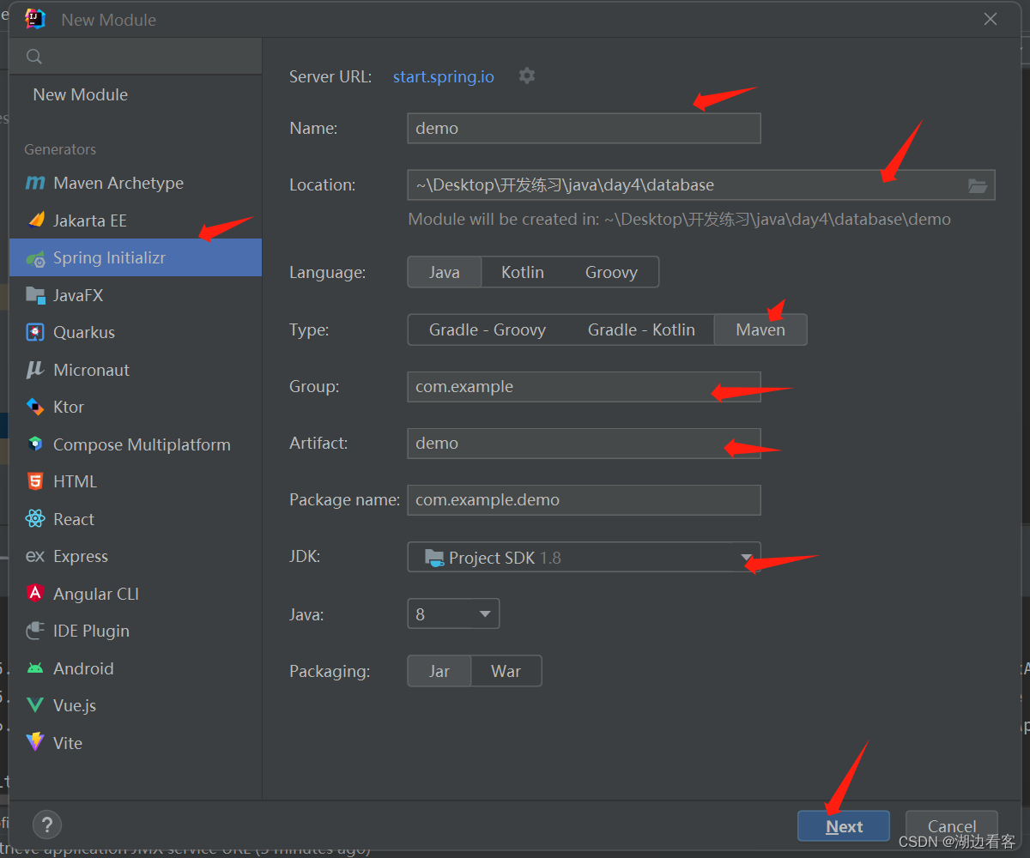Click the Android robot icon
This screenshot has width=1030, height=858.
(35, 668)
